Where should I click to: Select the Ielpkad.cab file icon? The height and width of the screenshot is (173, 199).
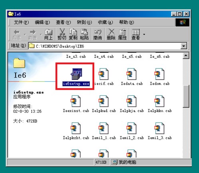tap(103, 101)
